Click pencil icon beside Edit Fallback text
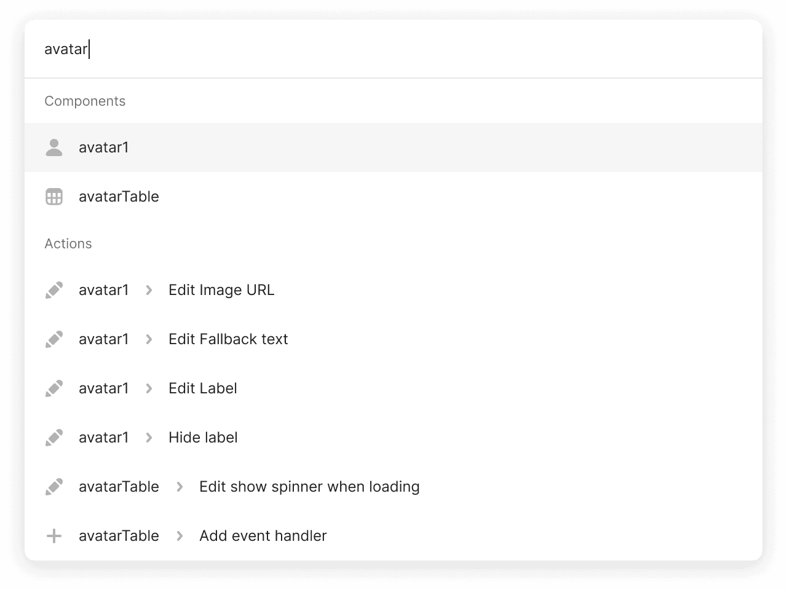 pos(54,339)
